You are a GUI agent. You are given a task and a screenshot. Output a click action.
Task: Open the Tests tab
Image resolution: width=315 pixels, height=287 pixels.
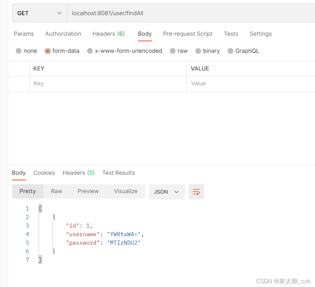(231, 34)
